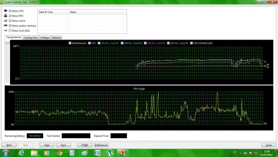The height and width of the screenshot is (157, 278).
Task: Click the volume speaker icon in system tray
Action: [246, 153]
